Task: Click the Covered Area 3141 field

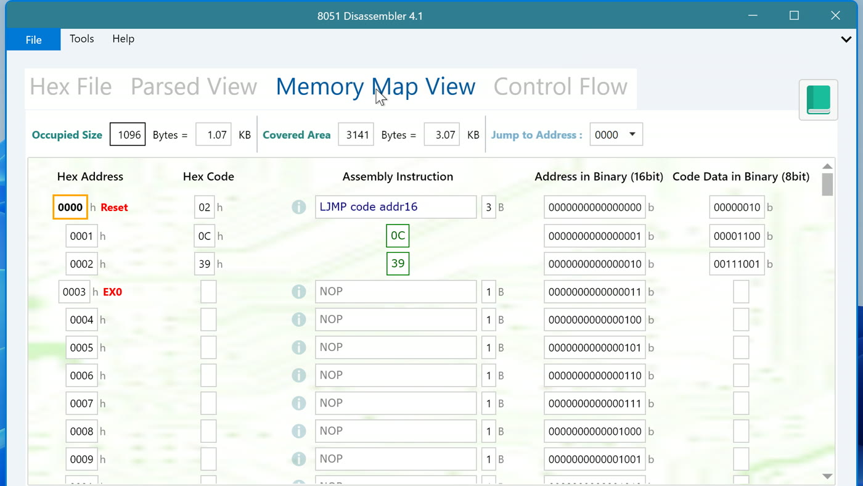Action: pyautogui.click(x=356, y=134)
